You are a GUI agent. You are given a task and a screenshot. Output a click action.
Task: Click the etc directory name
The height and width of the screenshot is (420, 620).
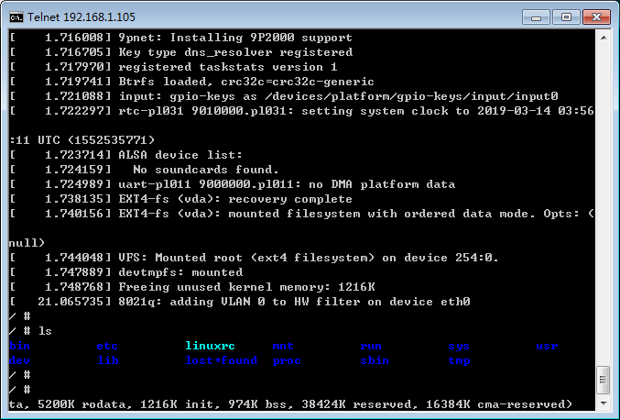[x=107, y=347]
